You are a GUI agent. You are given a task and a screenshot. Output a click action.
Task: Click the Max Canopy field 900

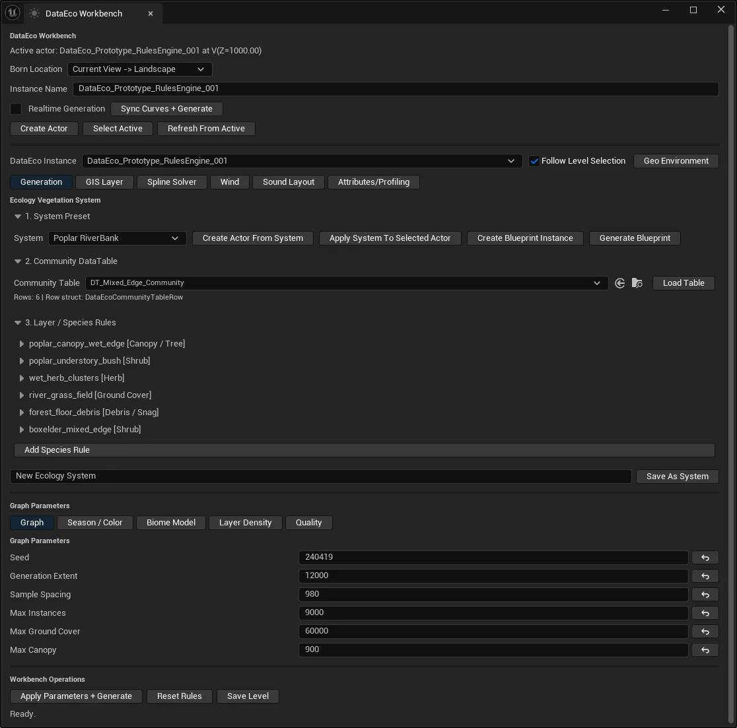click(493, 650)
